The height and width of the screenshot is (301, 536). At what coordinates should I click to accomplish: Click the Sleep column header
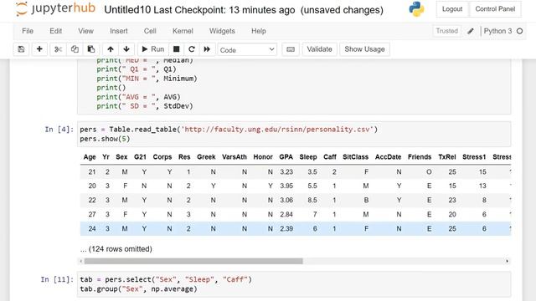[x=308, y=157]
